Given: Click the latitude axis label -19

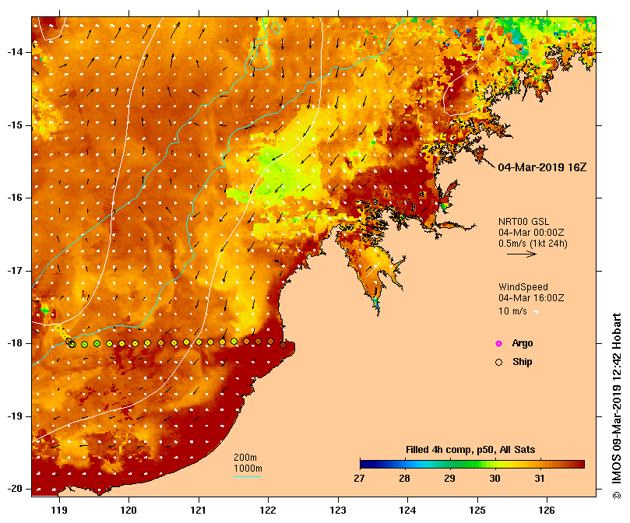Looking at the screenshot, I should click(16, 416).
